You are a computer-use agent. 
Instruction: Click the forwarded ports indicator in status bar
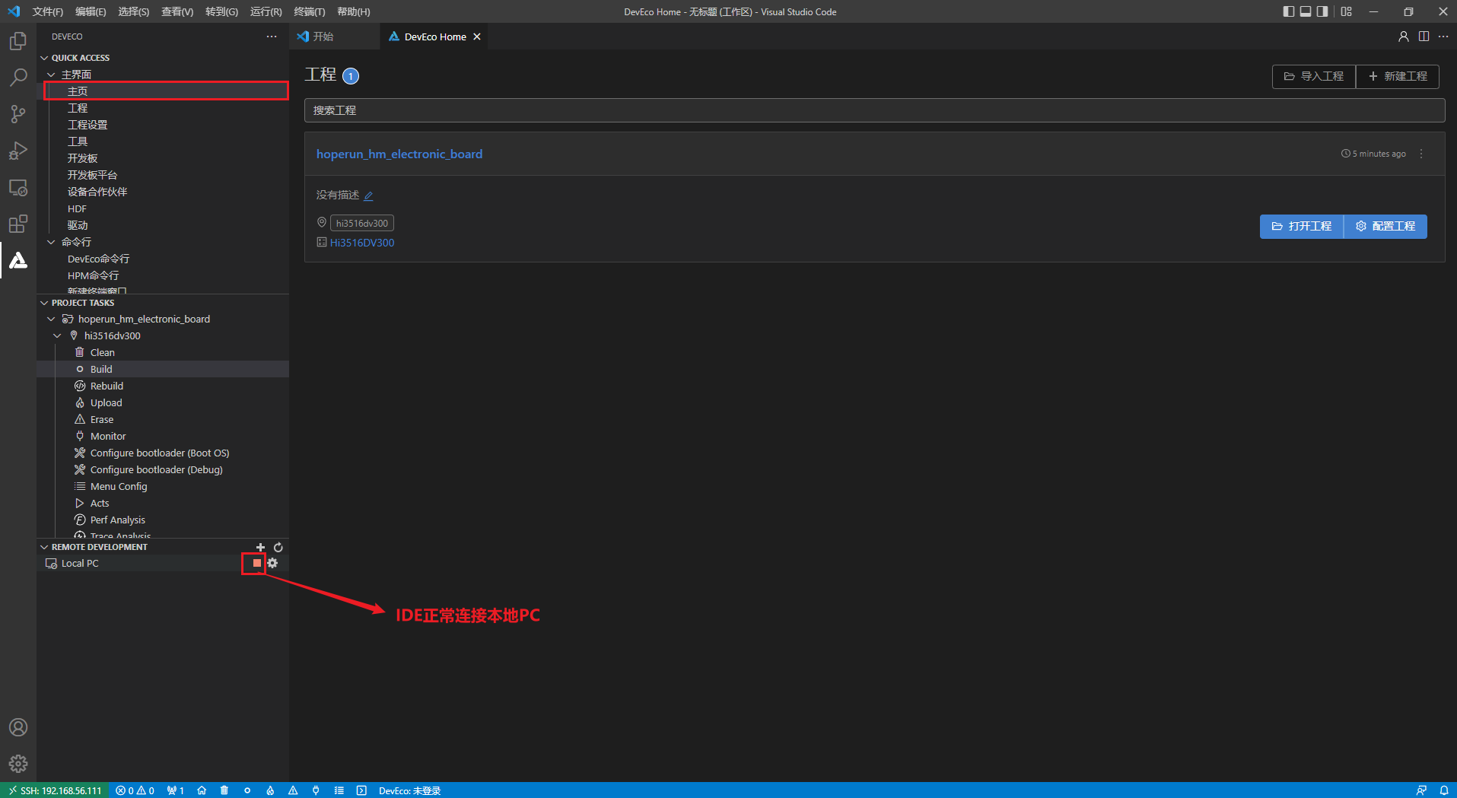click(176, 790)
